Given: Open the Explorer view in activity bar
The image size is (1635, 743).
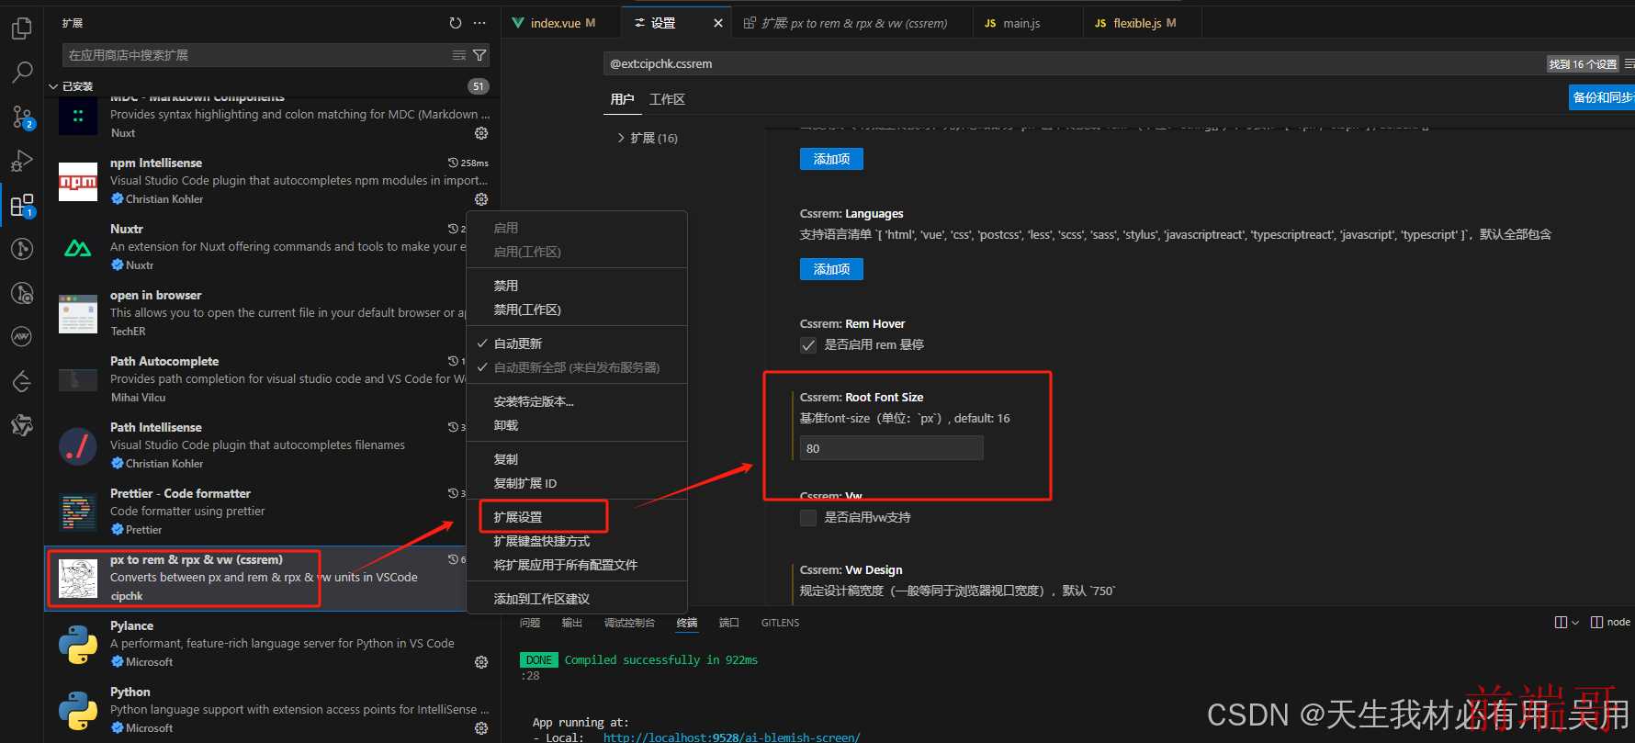Looking at the screenshot, I should click(22, 28).
